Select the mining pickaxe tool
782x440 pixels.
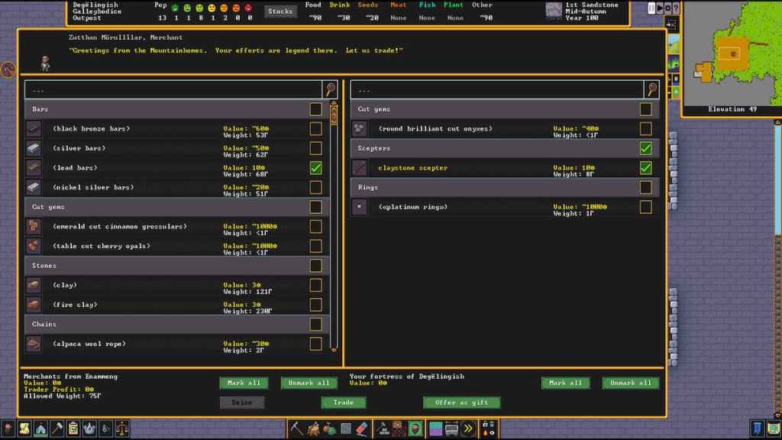coord(297,429)
